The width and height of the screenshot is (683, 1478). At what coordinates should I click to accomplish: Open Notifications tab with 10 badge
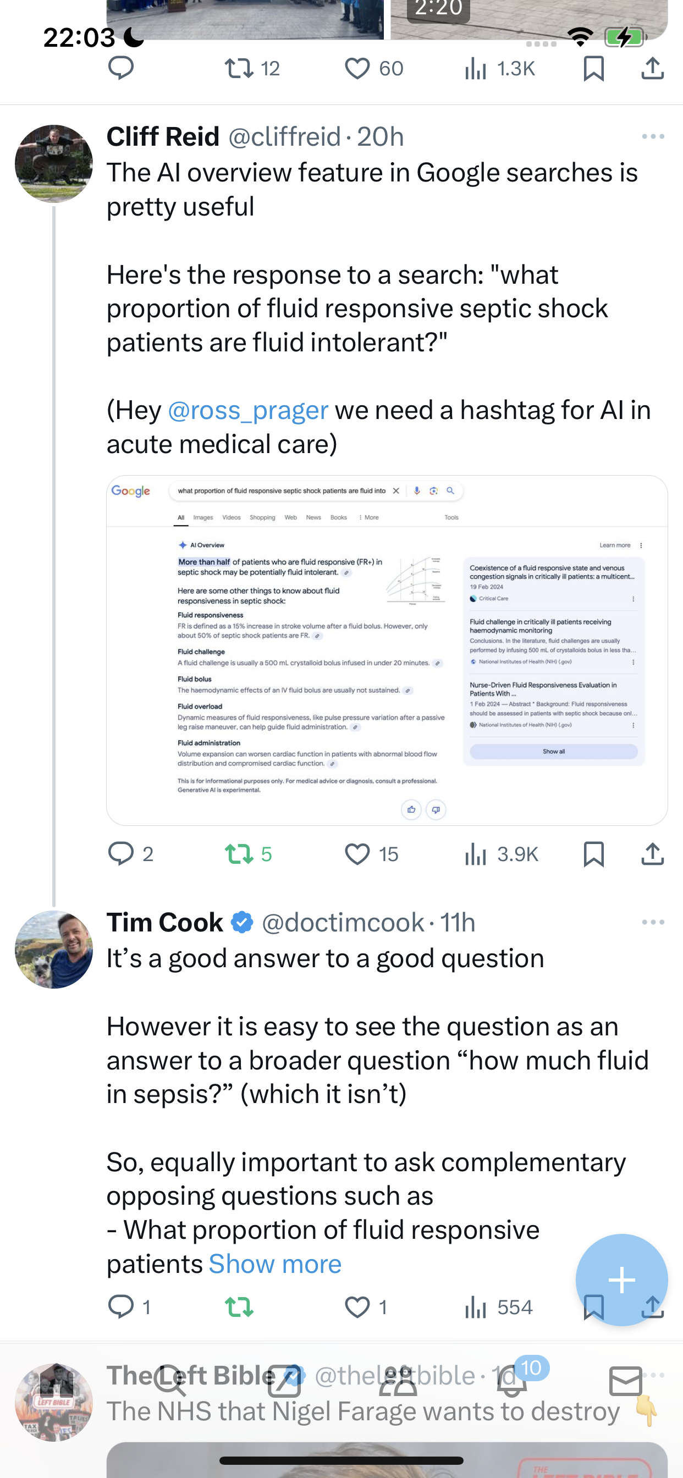[513, 1381]
